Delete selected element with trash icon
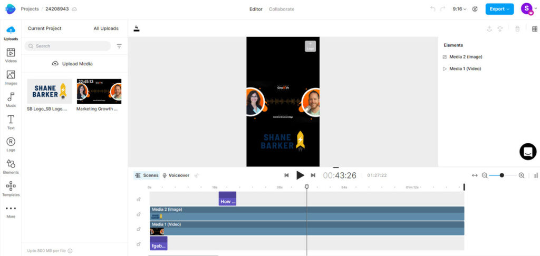Image resolution: width=540 pixels, height=256 pixels. [x=517, y=29]
